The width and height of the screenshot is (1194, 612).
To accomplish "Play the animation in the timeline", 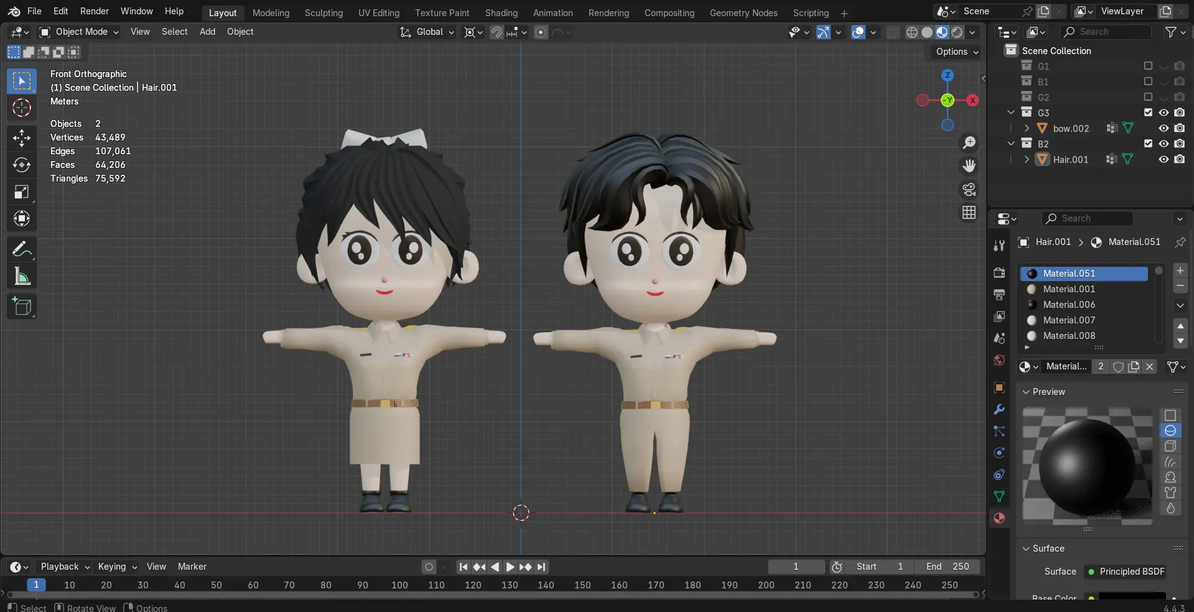I will (510, 567).
